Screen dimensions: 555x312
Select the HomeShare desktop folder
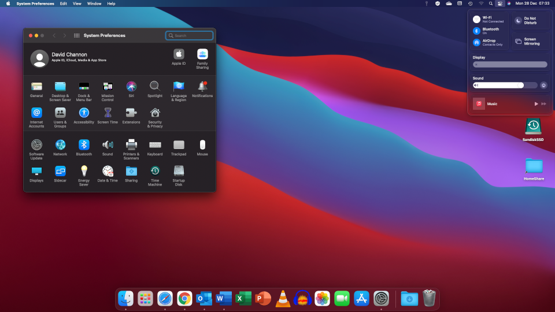pos(534,169)
